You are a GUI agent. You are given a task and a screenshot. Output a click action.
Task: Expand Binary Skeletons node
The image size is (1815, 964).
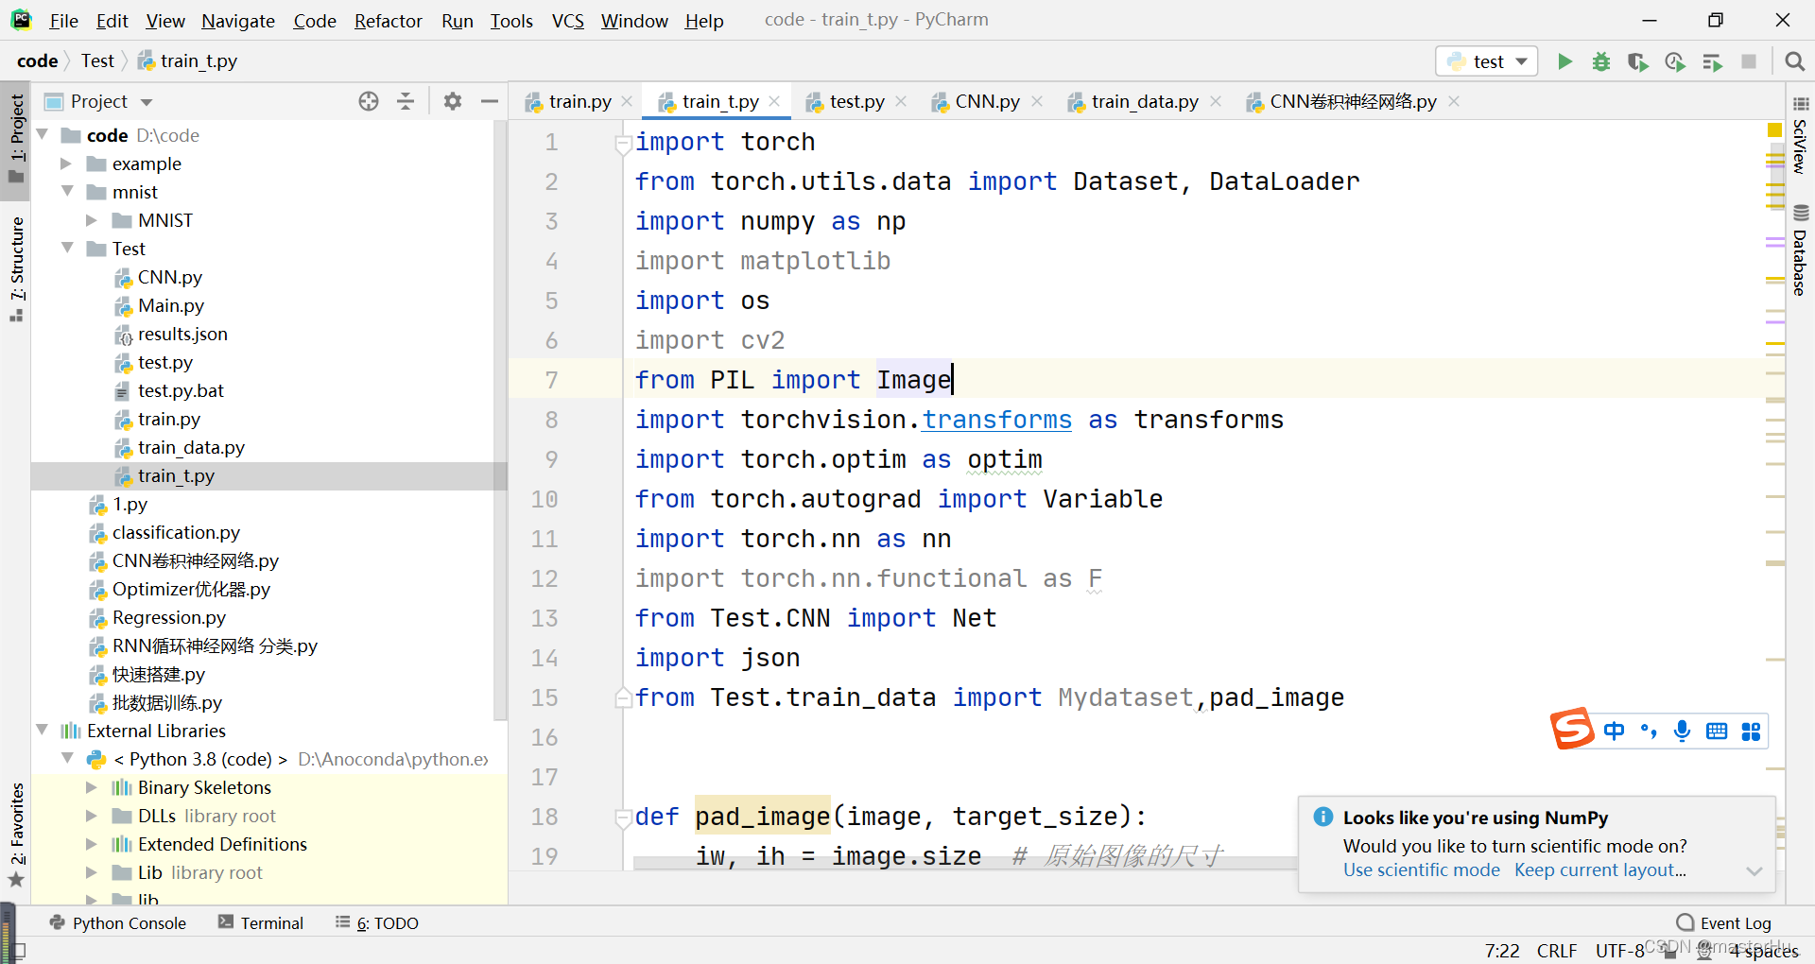(x=92, y=787)
